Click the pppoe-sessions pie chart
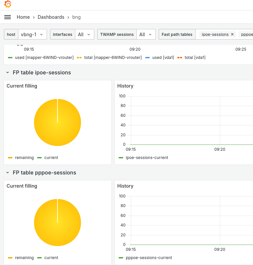Screen dimensions: 253x265 57,223
